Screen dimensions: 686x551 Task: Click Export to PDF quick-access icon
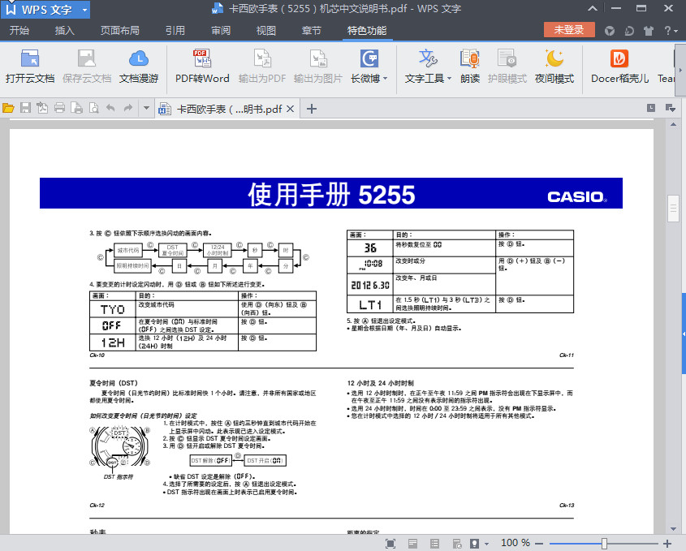(42, 108)
